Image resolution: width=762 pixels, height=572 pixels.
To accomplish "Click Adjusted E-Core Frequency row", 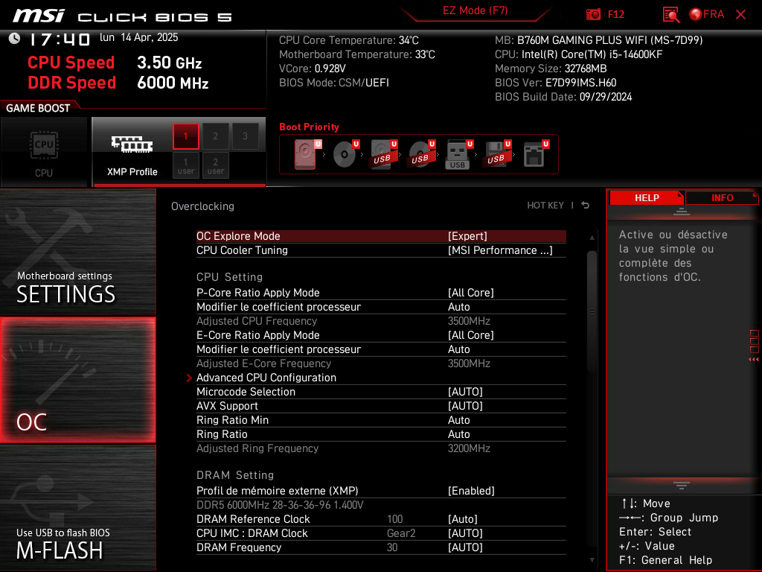I will click(x=381, y=363).
